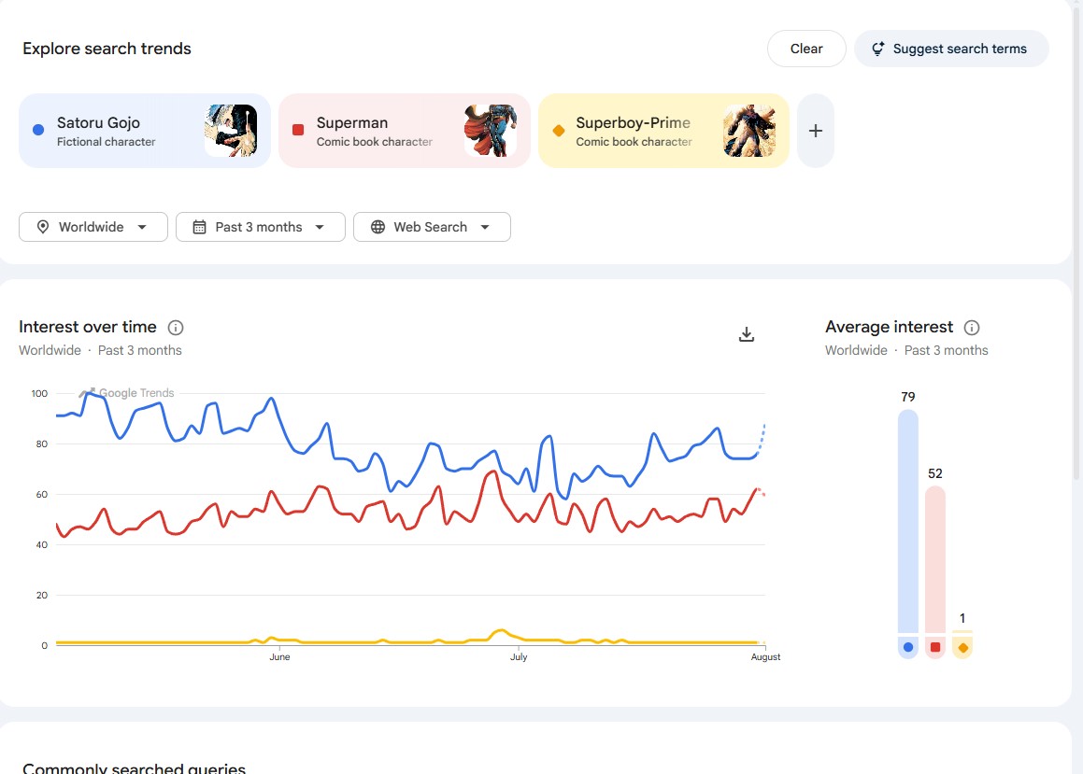Click the globe icon in Web Search filter
This screenshot has height=774, width=1083.
tap(378, 227)
